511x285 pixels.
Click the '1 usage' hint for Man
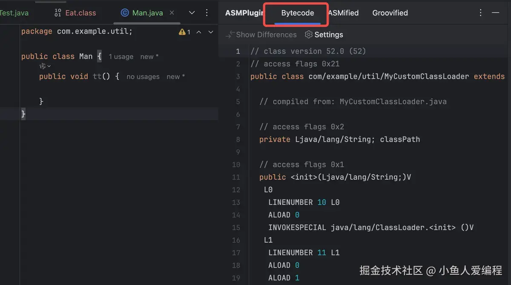pyautogui.click(x=121, y=57)
